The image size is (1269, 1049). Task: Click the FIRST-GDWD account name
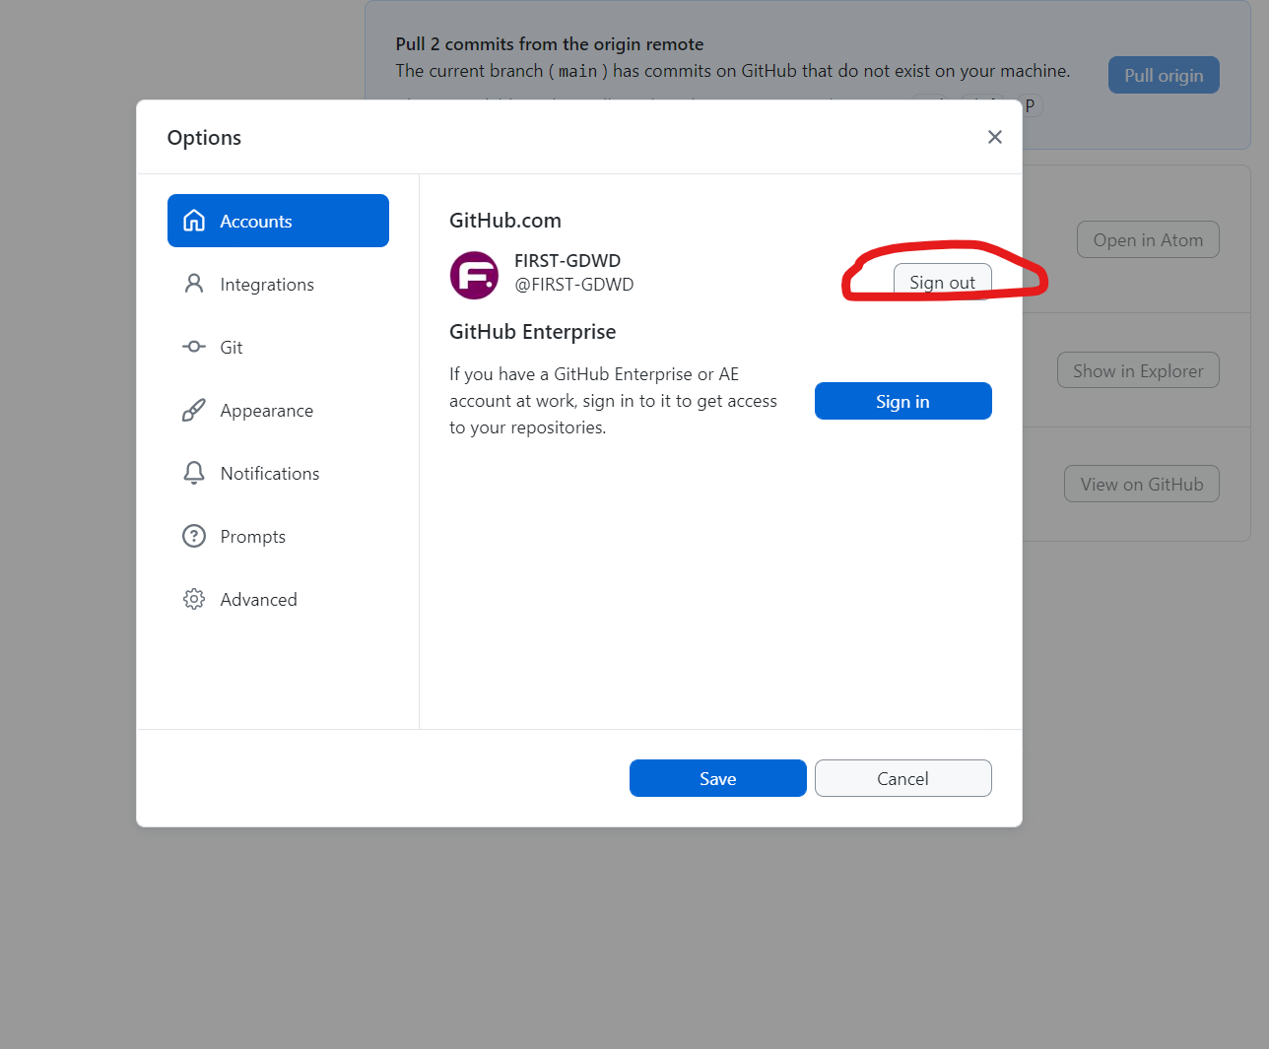[x=568, y=260]
